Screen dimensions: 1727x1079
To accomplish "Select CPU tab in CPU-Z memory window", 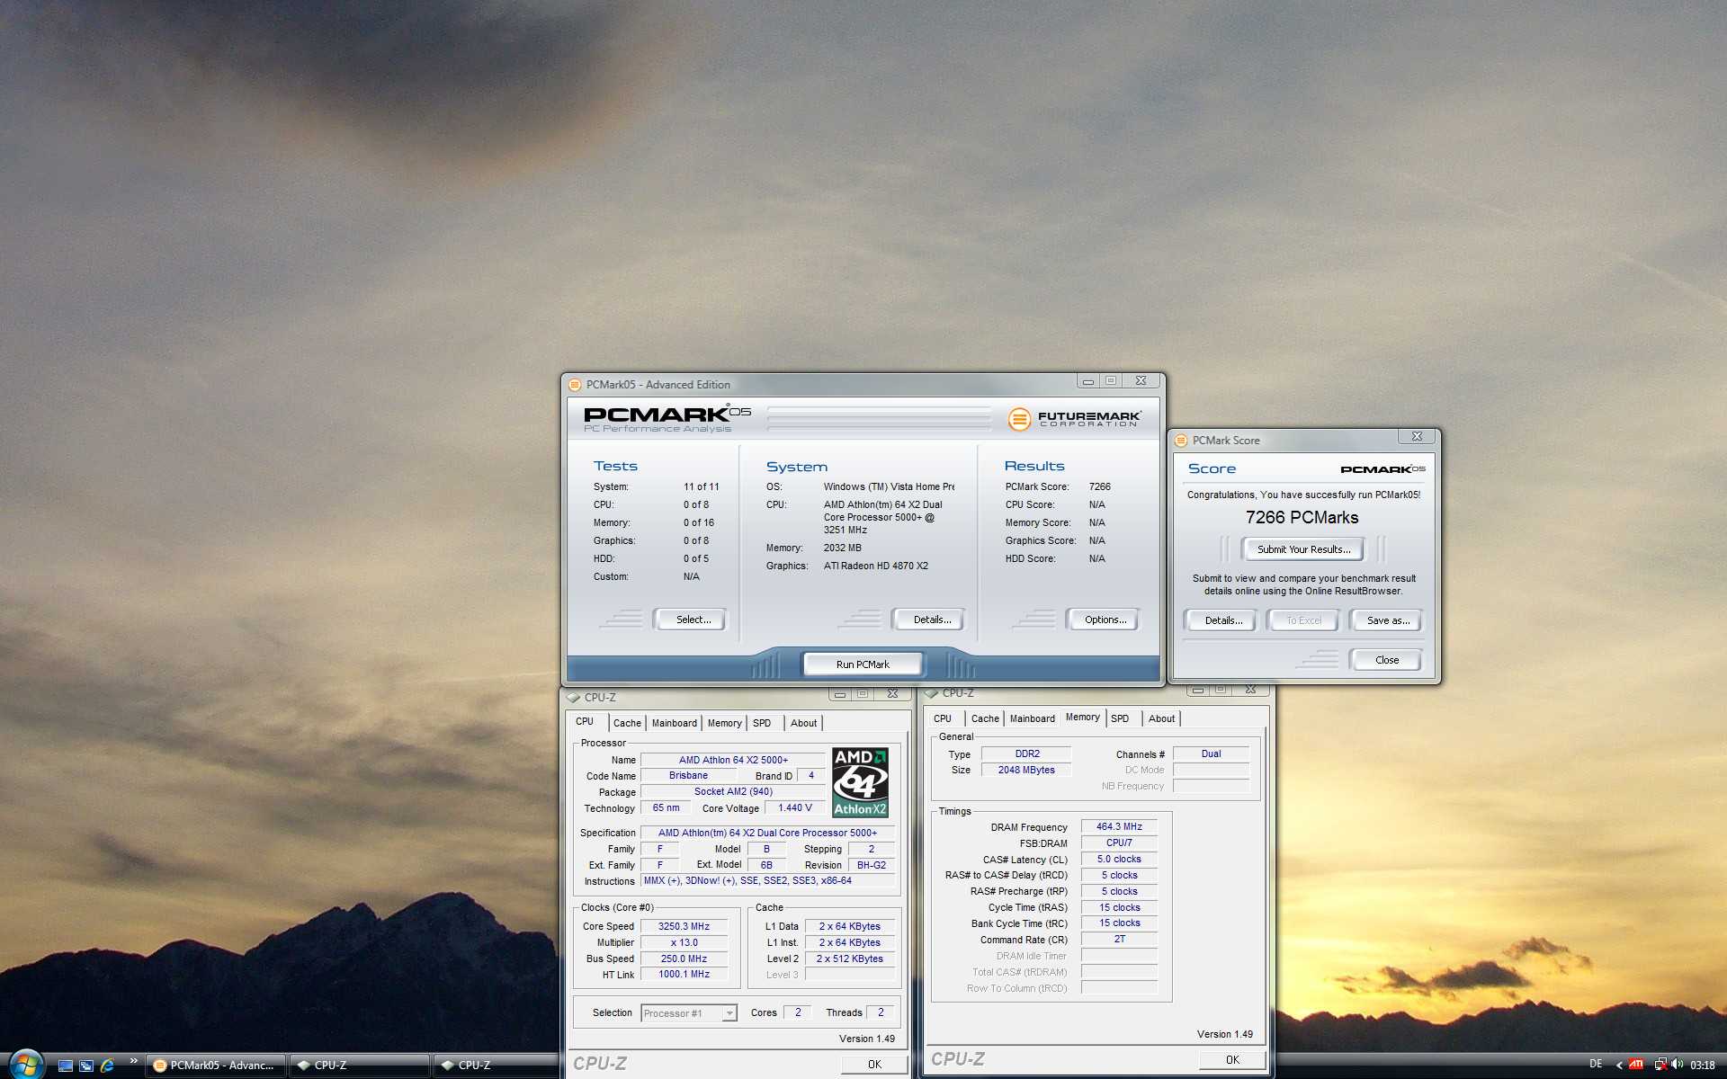I will [x=943, y=718].
